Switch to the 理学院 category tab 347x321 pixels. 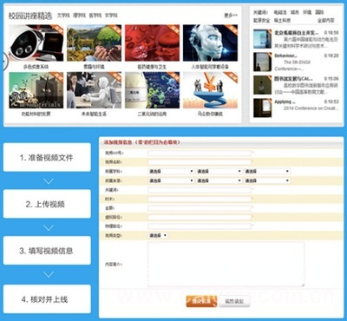79,16
